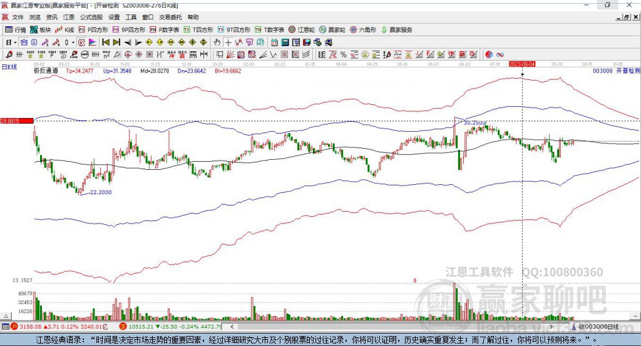Open the 帮助 menu

click(193, 17)
